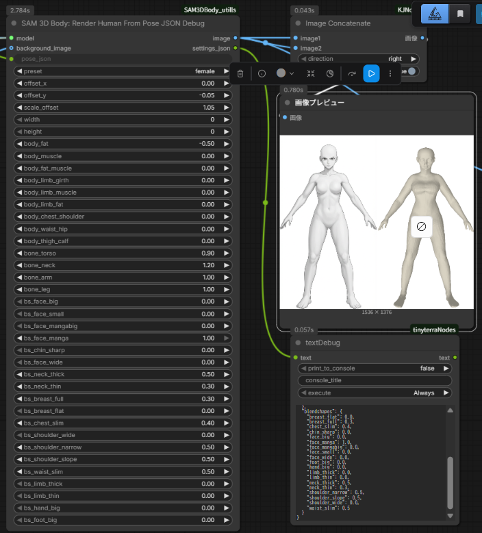Image resolution: width=482 pixels, height=533 pixels.
Task: Increase bs_shoulder_narrow with right arrow
Action: point(226,447)
